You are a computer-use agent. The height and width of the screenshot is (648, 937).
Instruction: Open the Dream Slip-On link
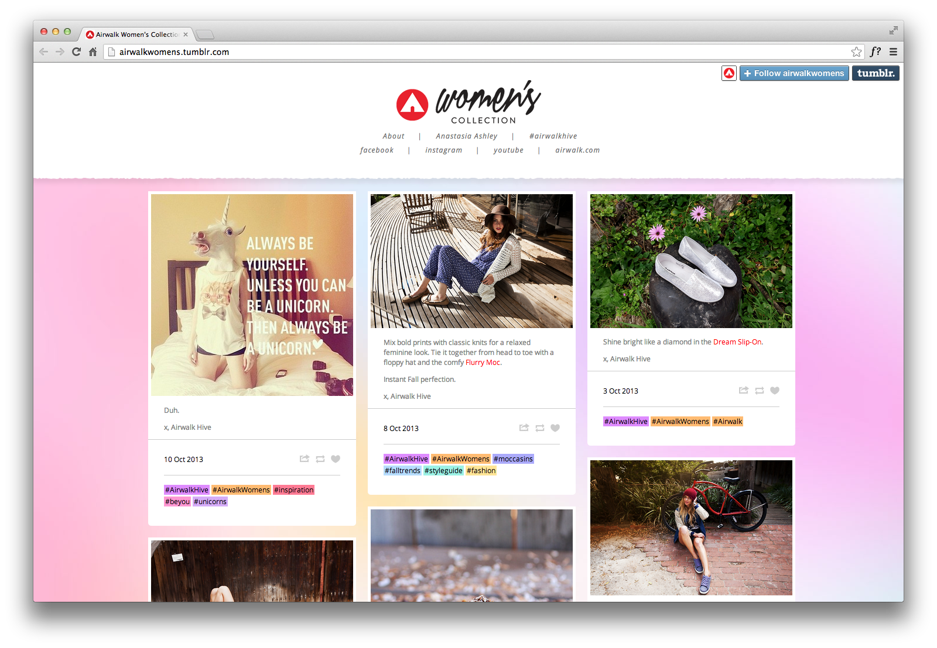[737, 342]
